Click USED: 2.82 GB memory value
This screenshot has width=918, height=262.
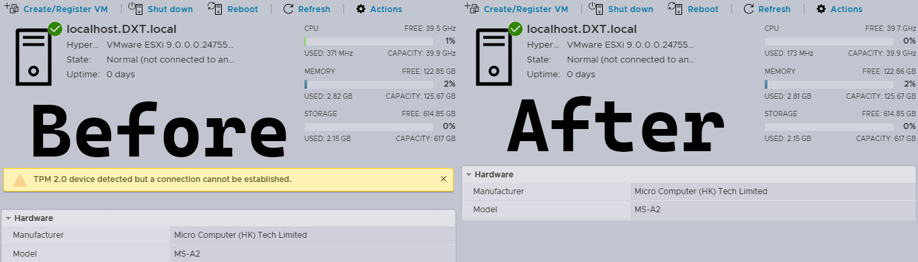click(x=329, y=96)
